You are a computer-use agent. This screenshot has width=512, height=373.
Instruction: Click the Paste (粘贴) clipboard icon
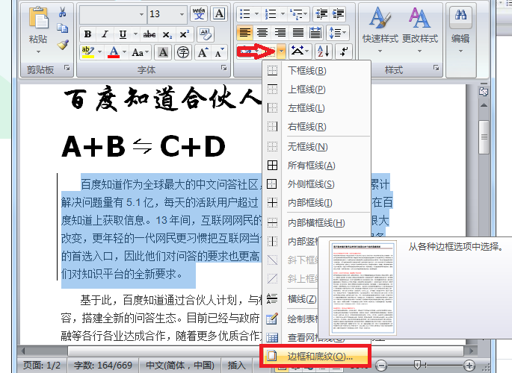click(x=38, y=17)
